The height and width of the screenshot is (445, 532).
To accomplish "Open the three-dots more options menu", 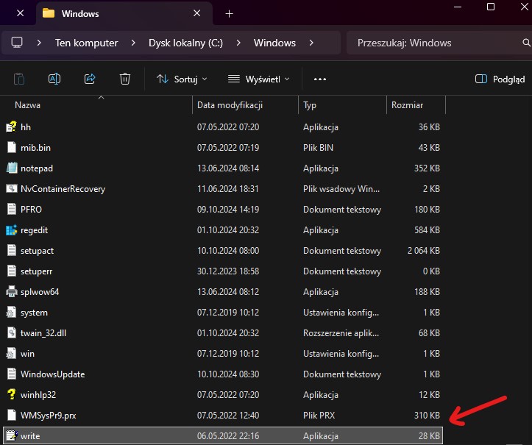I will [x=320, y=79].
